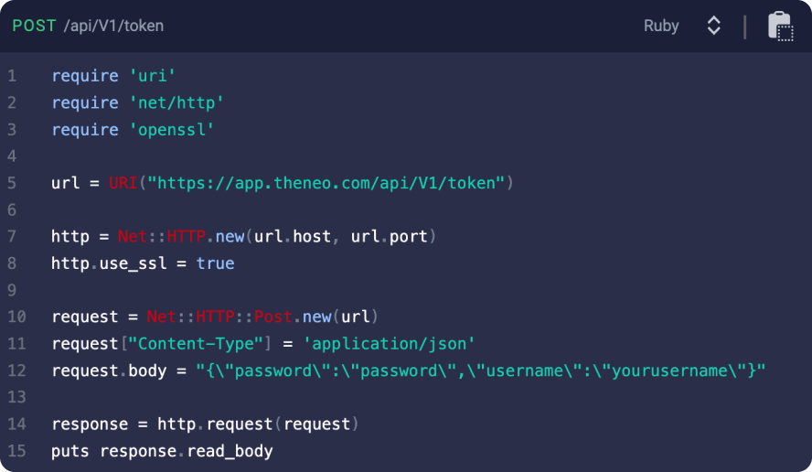
Task: Click the red URI keyword
Action: [123, 183]
